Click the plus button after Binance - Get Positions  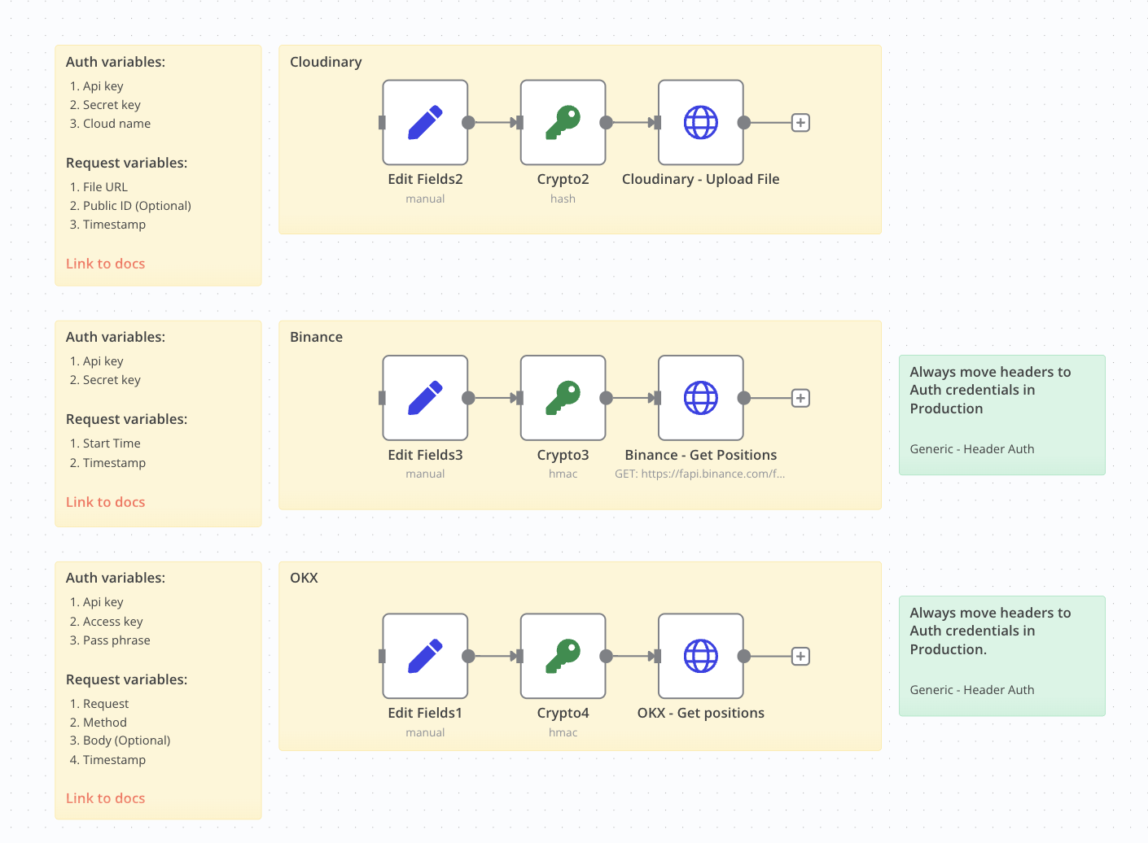[800, 397]
